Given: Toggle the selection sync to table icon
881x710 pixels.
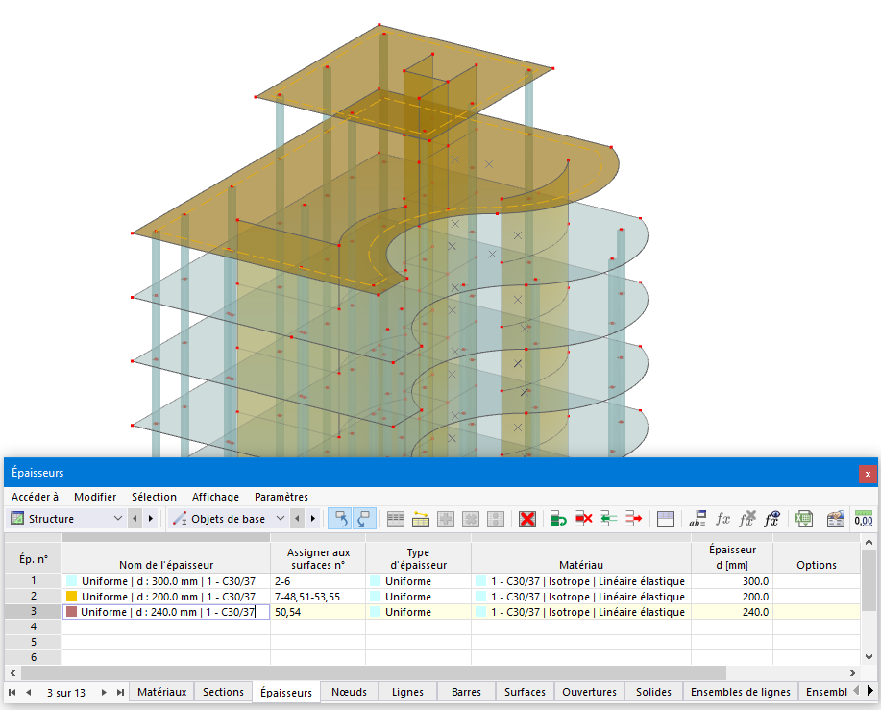Looking at the screenshot, I should click(x=340, y=519).
